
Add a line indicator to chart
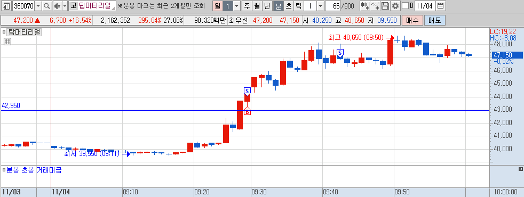(376, 6)
